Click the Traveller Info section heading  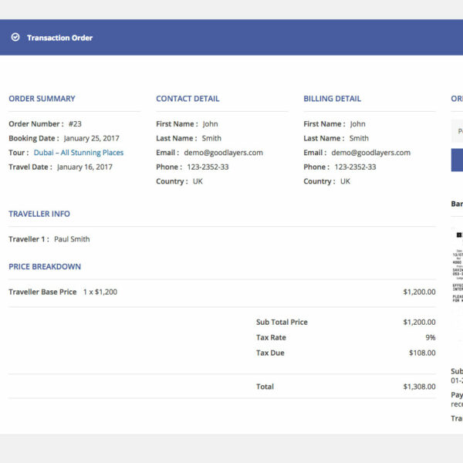click(x=39, y=214)
